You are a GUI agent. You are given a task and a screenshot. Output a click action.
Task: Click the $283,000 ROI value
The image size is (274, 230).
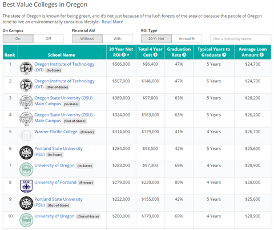[121, 165]
